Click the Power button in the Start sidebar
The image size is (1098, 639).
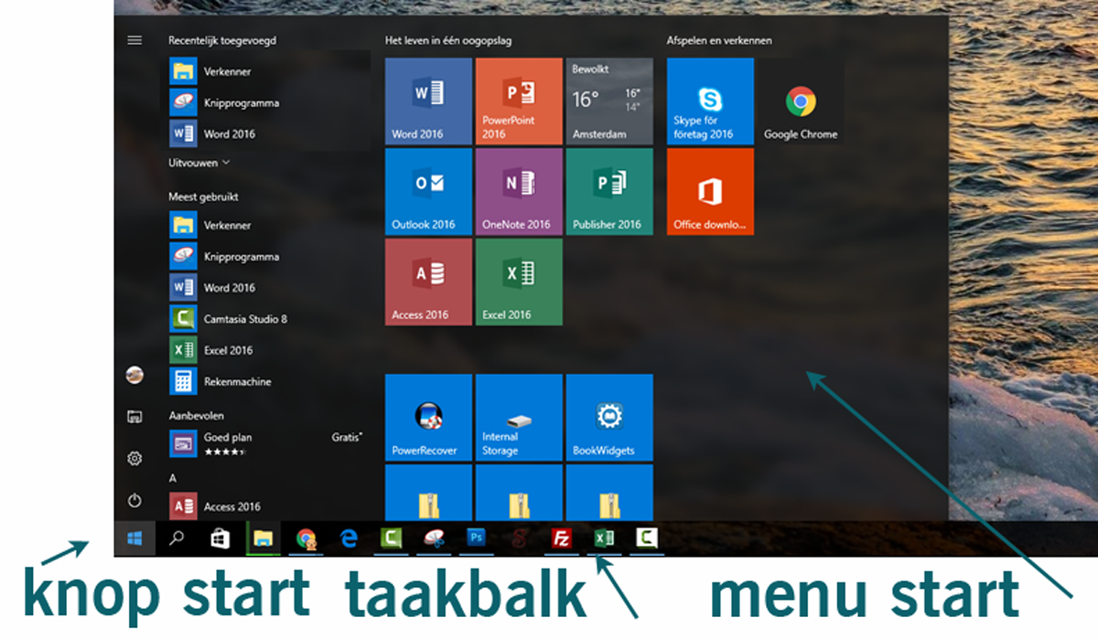pos(135,500)
